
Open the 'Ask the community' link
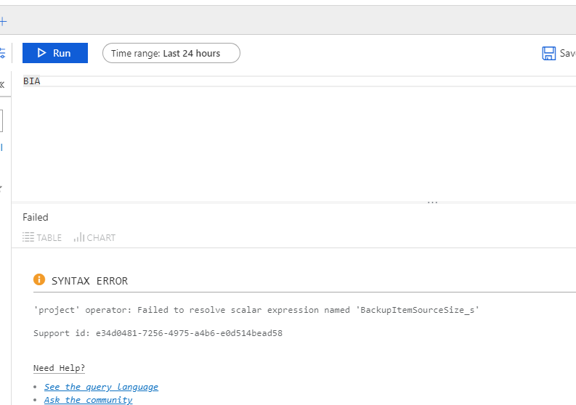88,400
